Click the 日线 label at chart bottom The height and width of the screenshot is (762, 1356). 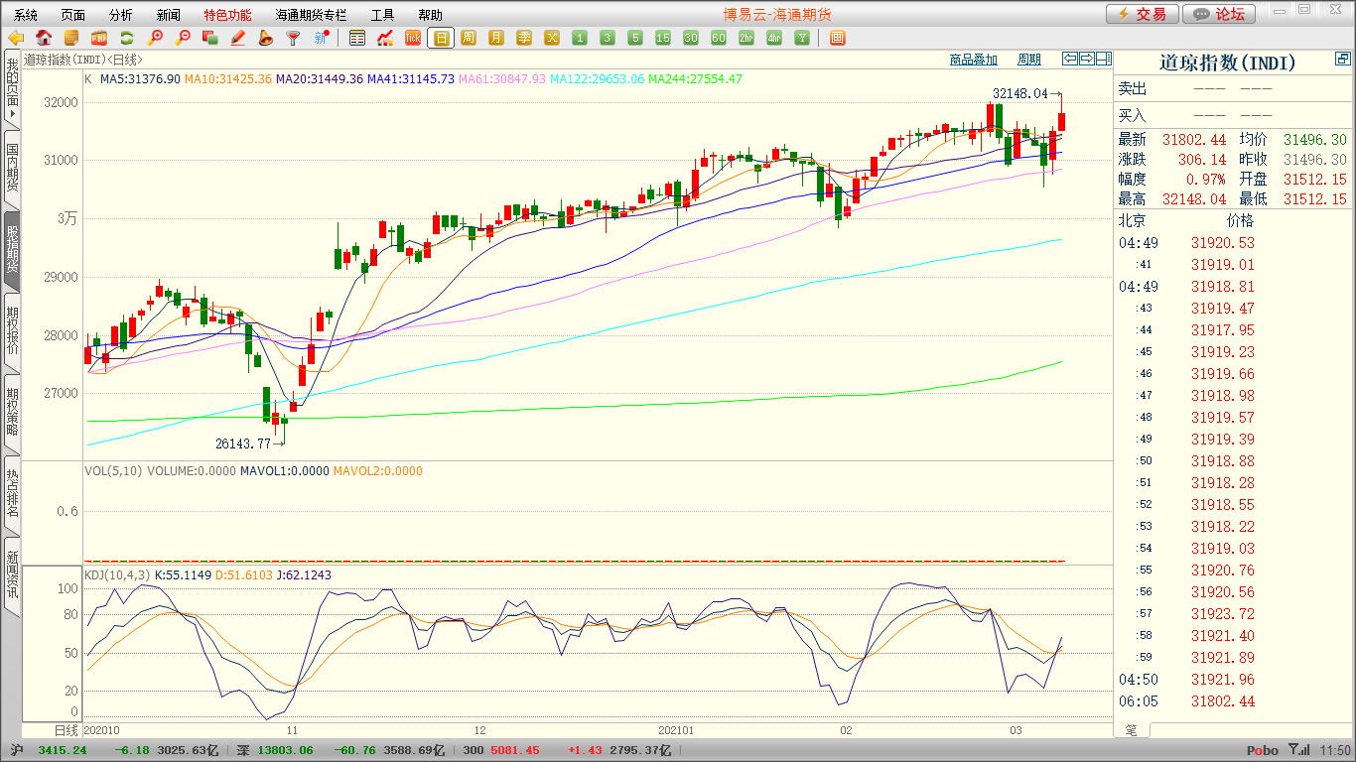tap(65, 730)
